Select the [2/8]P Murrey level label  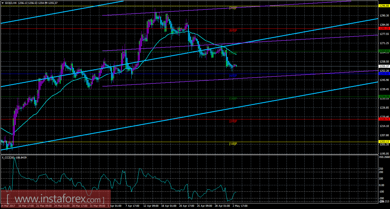(x=233, y=121)
